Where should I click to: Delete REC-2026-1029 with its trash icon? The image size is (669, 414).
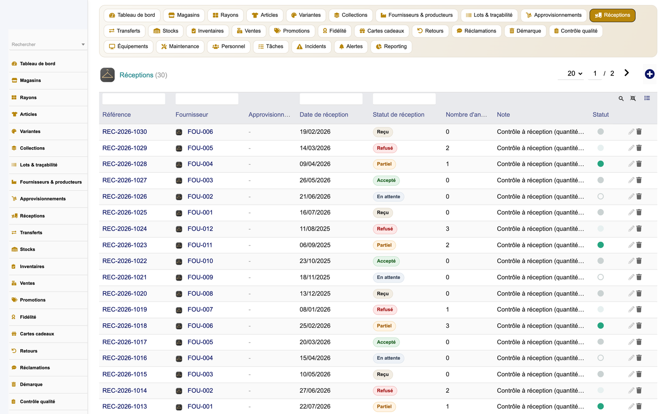coord(639,148)
